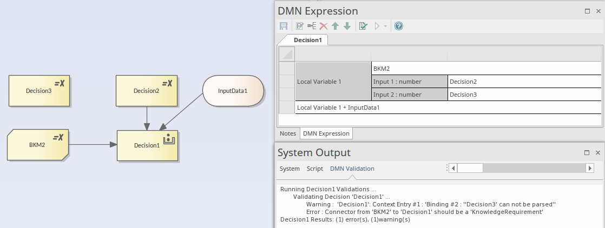
Task: Select the BKM2 element on the diagram
Action: pos(38,145)
